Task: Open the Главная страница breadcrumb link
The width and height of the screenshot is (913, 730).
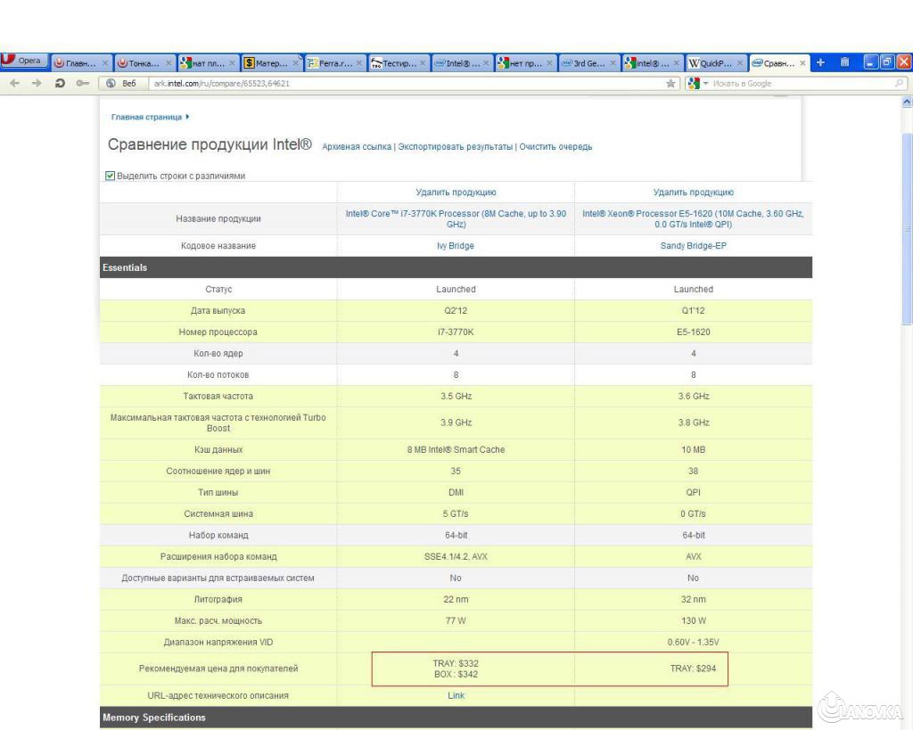Action: [x=147, y=117]
